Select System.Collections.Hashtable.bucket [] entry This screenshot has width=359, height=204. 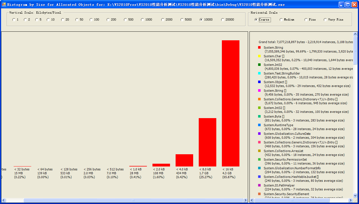291,177
